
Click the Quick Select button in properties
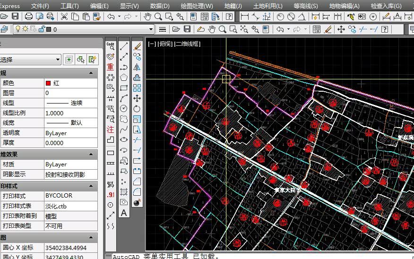(92, 60)
